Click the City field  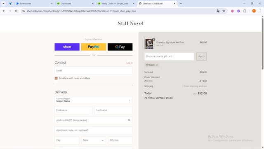click(67, 140)
